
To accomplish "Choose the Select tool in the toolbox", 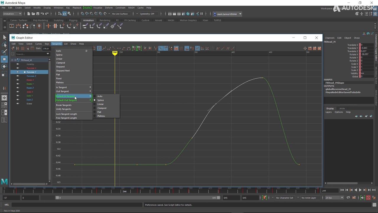I will pyautogui.click(x=4, y=37).
